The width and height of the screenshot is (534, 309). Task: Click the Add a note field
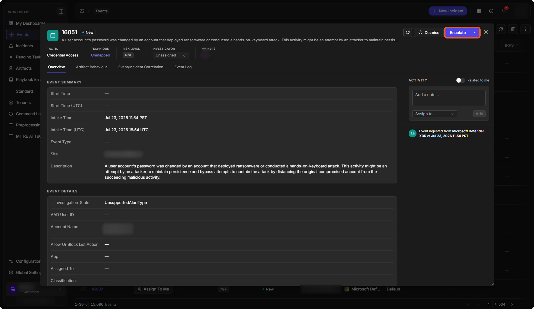point(449,98)
